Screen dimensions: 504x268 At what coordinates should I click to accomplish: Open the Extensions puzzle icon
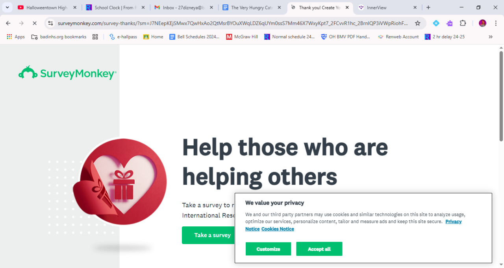click(x=463, y=23)
